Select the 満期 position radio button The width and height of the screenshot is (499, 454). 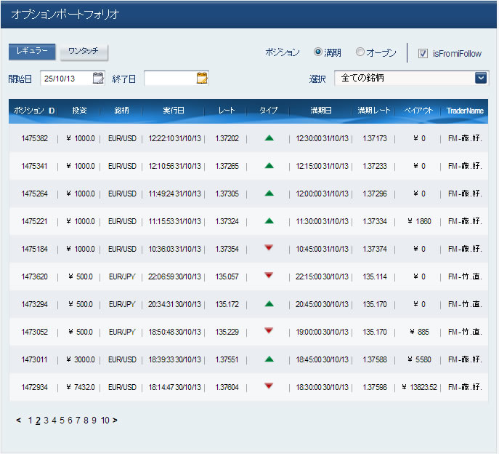tap(318, 52)
